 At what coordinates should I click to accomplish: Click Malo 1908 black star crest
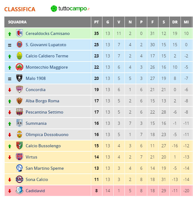[x=19, y=78]
